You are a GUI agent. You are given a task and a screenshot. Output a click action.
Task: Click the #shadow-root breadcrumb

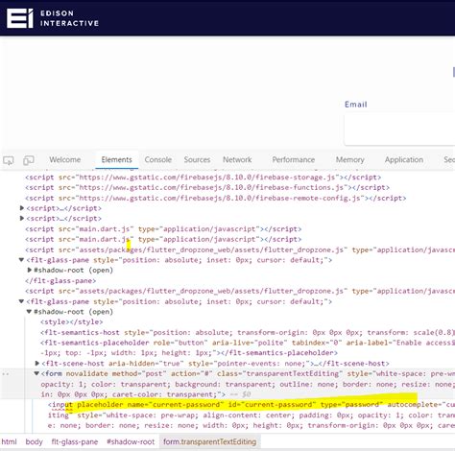(131, 441)
